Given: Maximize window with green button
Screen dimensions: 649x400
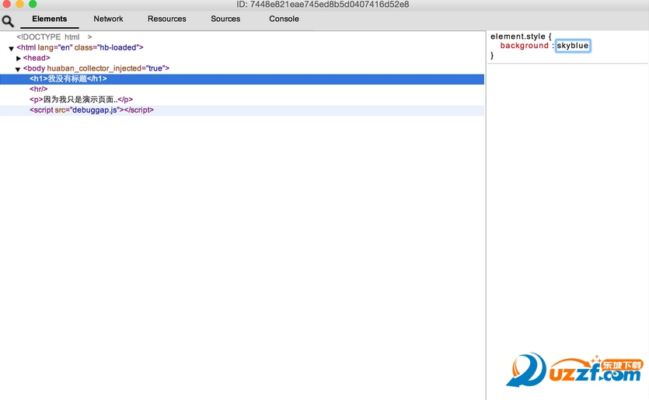Looking at the screenshot, I should pyautogui.click(x=33, y=4).
